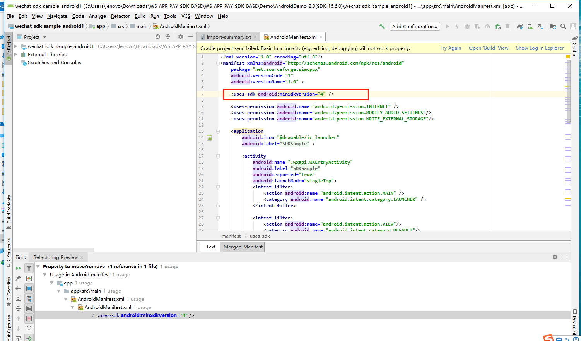581x341 pixels.
Task: Click Collapse All icon in Find panel
Action: point(18,308)
